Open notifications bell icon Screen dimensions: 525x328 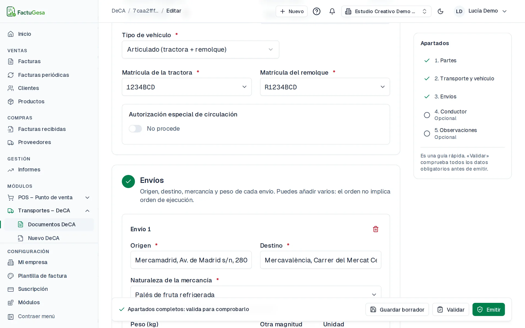(x=332, y=11)
